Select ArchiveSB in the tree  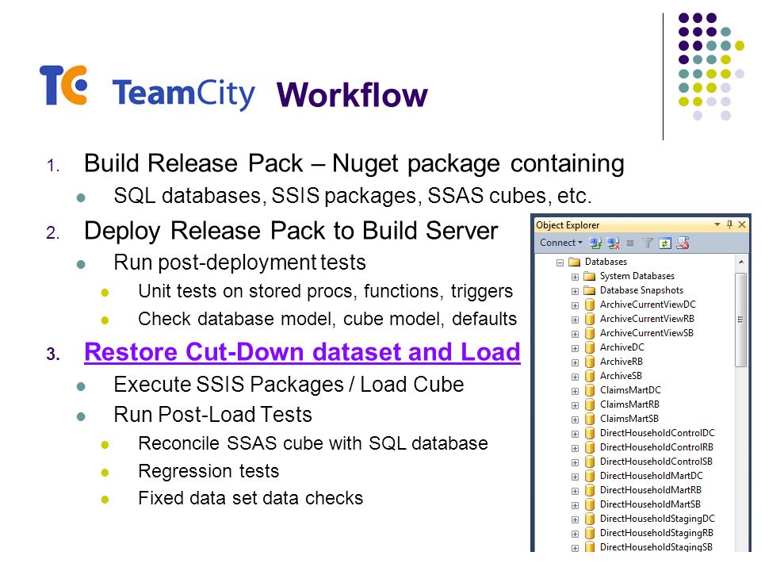coord(621,376)
